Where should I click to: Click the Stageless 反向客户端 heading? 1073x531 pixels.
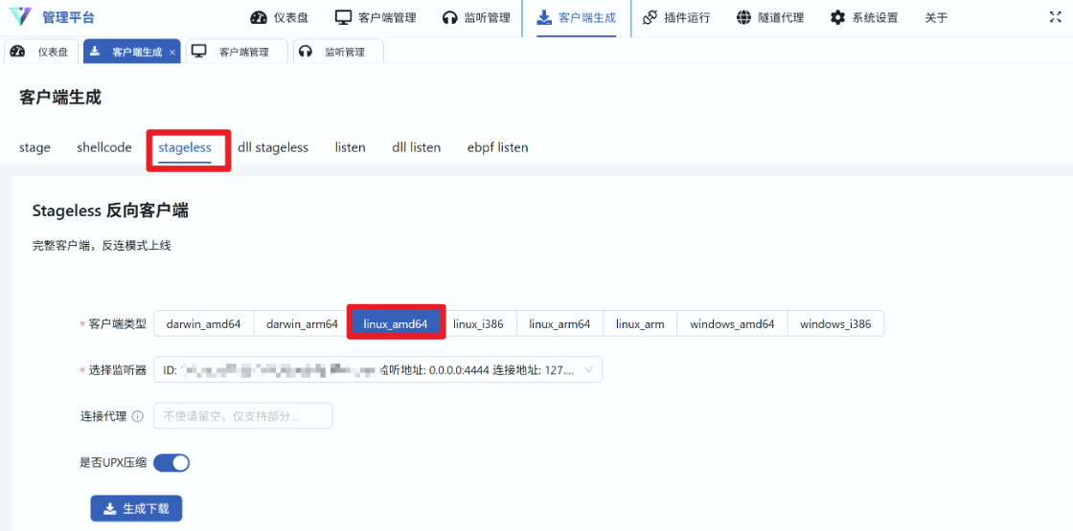pos(110,211)
